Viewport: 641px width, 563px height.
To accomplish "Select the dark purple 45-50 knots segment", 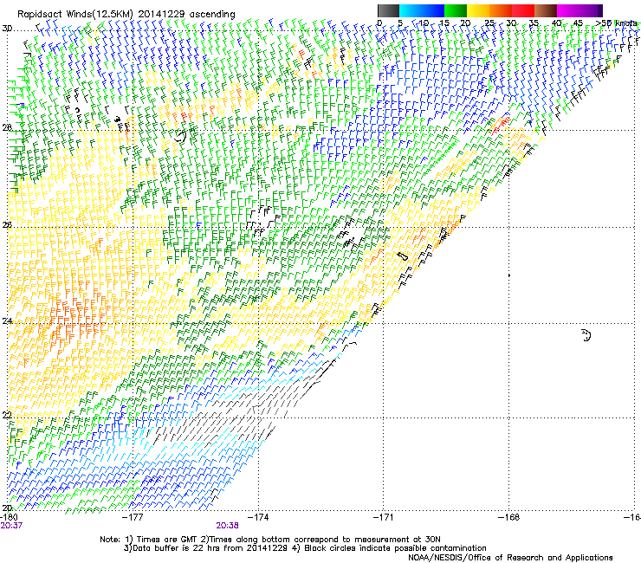I will click(x=591, y=10).
